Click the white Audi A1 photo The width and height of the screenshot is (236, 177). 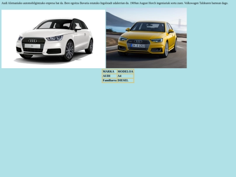pos(53,39)
